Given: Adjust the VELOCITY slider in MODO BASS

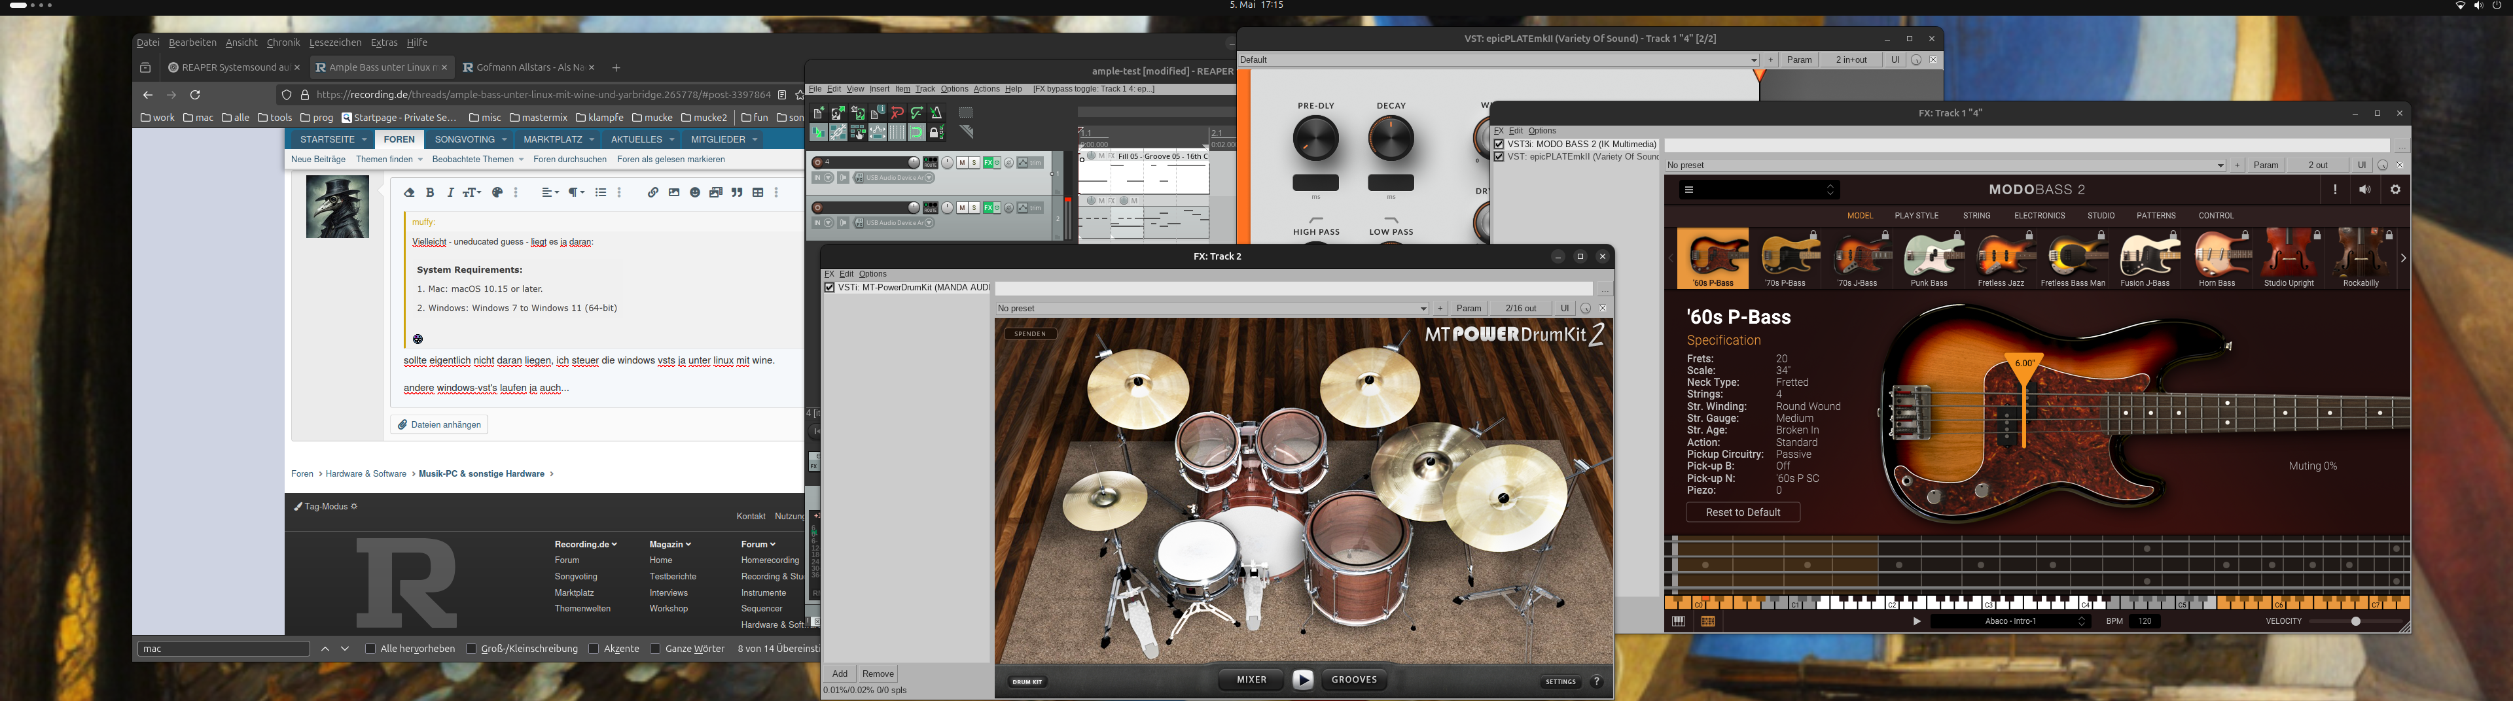Looking at the screenshot, I should (x=2355, y=621).
